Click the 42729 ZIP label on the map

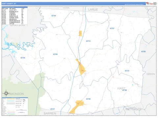click(23, 58)
